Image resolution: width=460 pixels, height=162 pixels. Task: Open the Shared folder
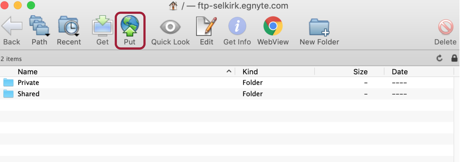tap(28, 94)
